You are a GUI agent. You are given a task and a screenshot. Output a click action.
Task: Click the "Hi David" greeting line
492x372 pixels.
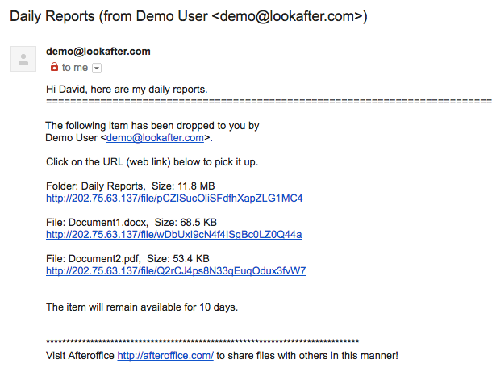(127, 89)
